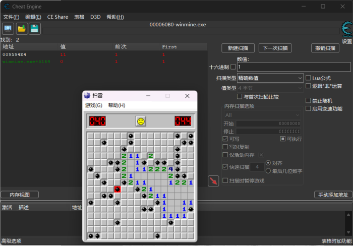Open the 内存视图 memory view
Viewport: 353px width, 246px height.
(x=20, y=195)
